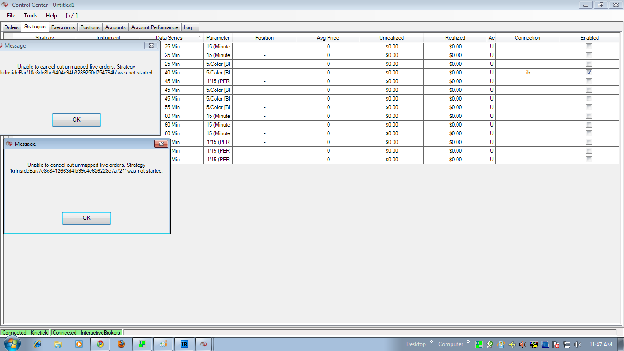624x351 pixels.
Task: Click the Show Desktop strip beside the clock
Action: 621,344
